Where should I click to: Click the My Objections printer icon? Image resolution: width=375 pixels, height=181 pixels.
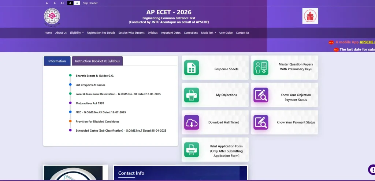(191, 95)
